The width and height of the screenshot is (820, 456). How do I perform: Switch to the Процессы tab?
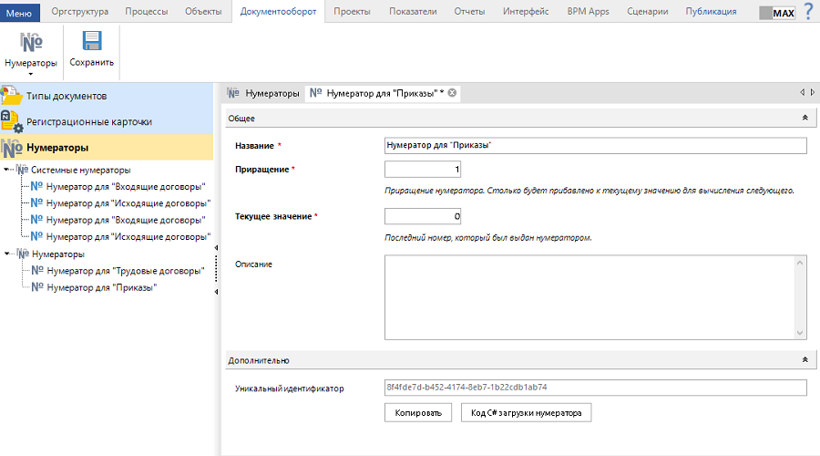click(146, 12)
